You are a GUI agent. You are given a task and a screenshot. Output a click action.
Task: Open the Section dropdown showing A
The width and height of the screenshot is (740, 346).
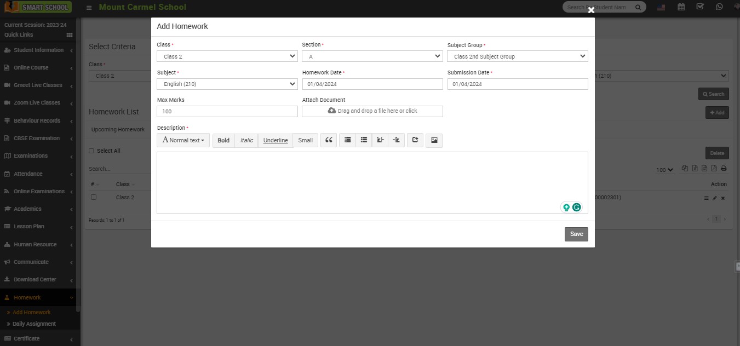tap(372, 56)
